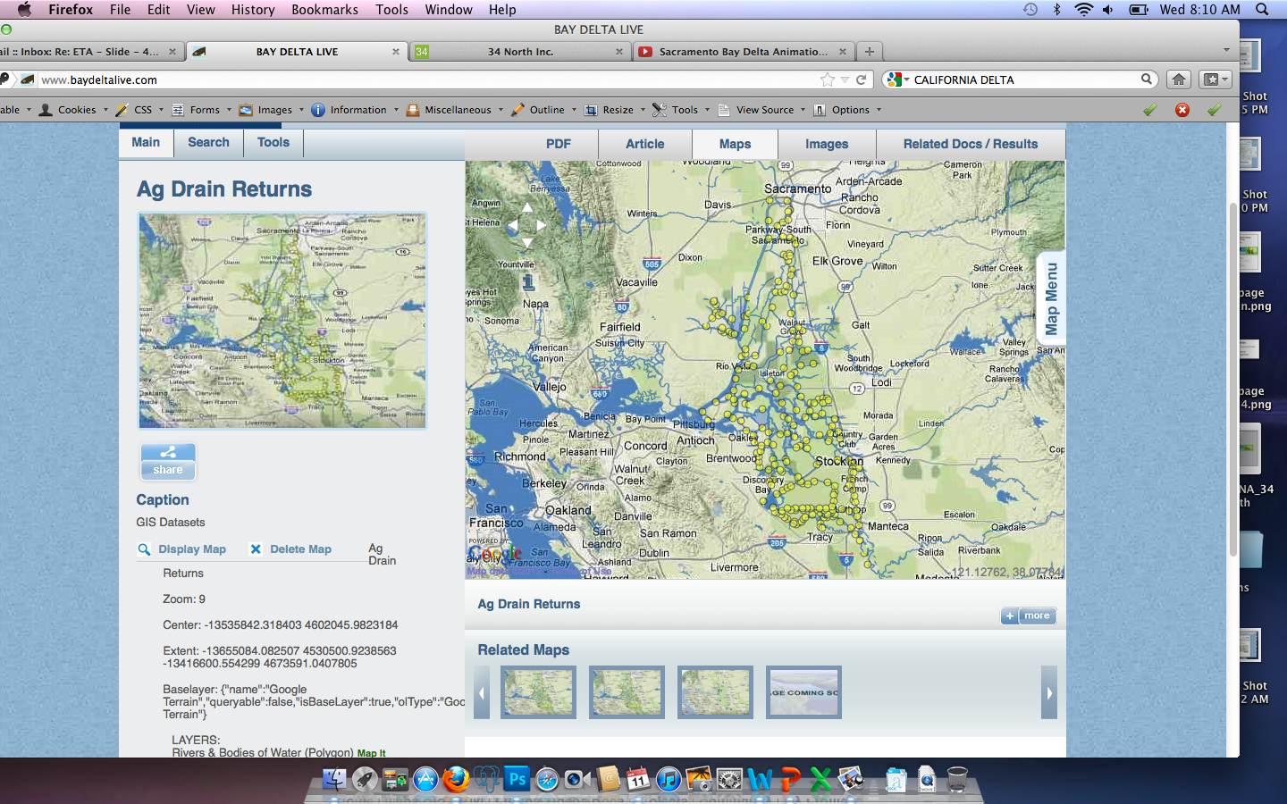Click the Ag Drain Returns map thumbnail

(x=282, y=321)
